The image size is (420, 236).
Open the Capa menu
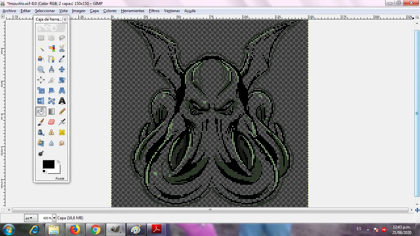coord(94,11)
